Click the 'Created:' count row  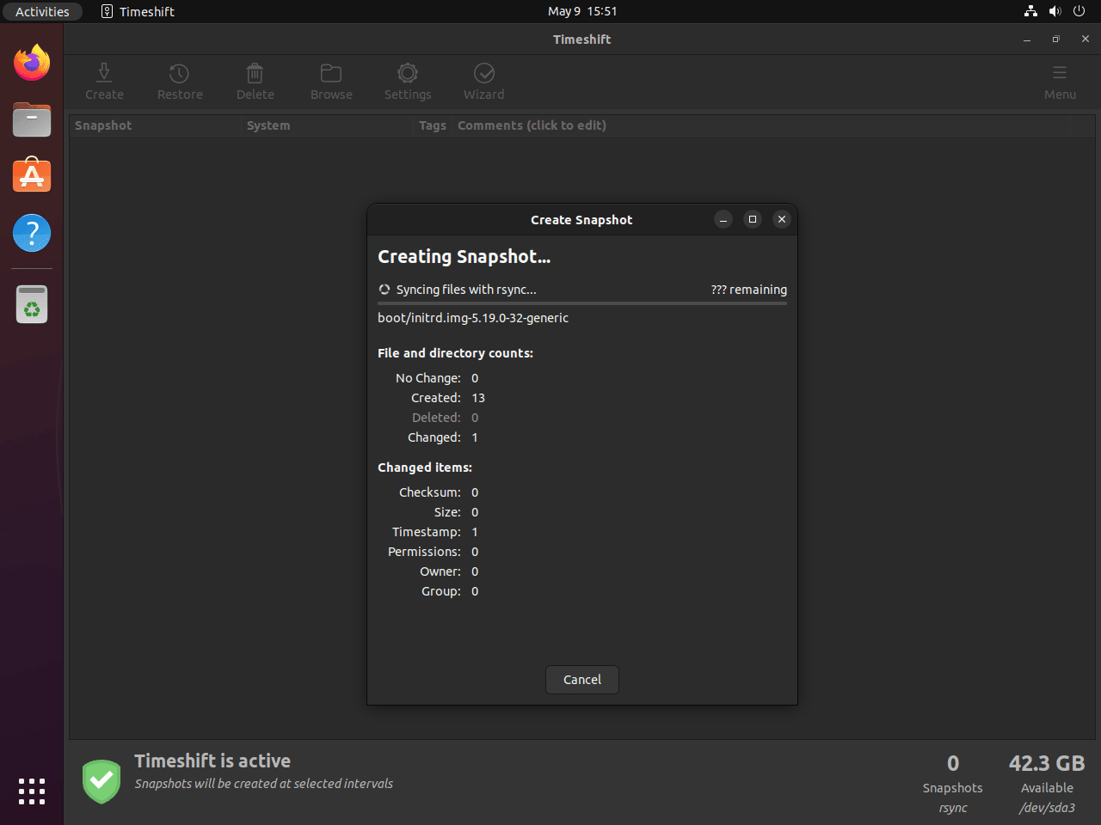coord(448,398)
